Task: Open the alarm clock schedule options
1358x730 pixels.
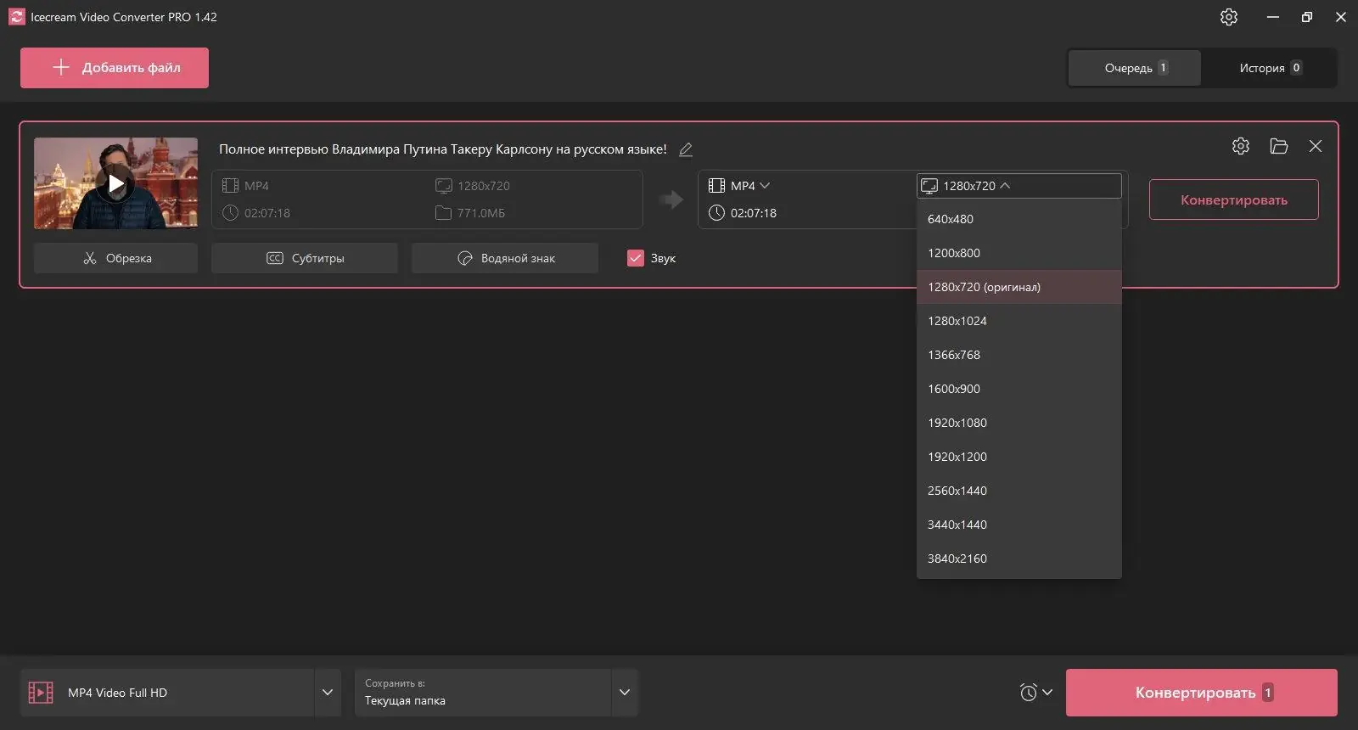Action: [x=1035, y=693]
